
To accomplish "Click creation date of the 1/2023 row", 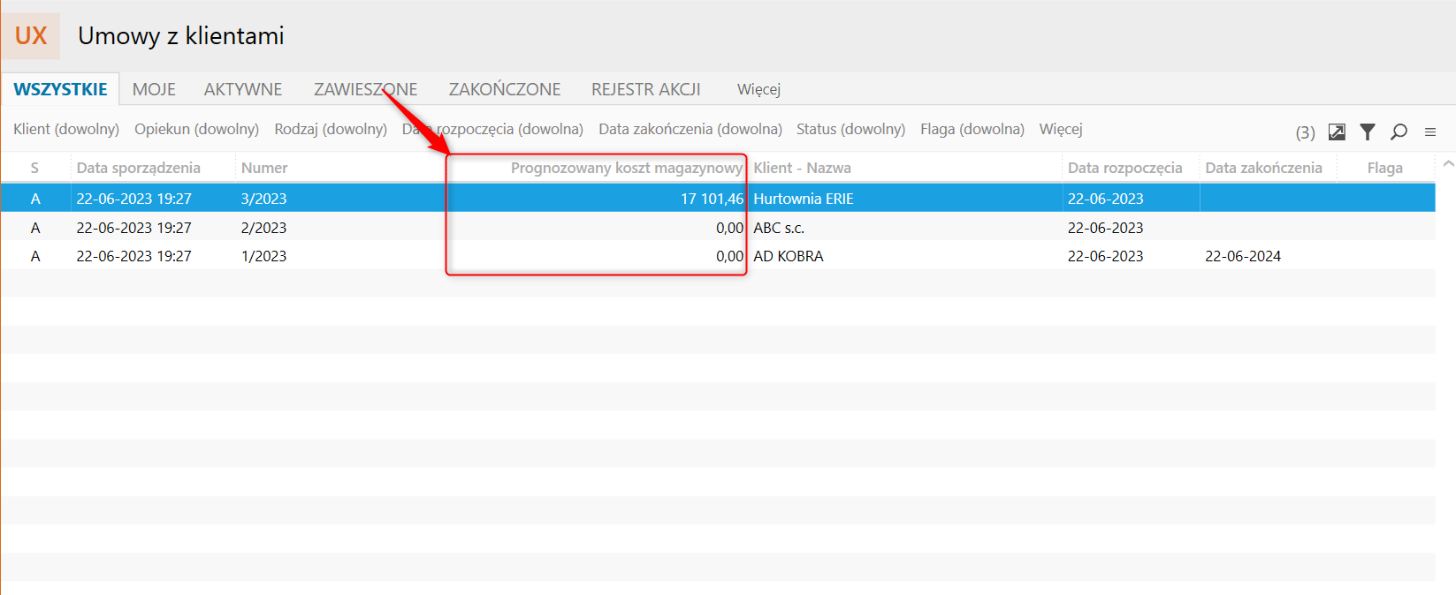I will [x=133, y=256].
